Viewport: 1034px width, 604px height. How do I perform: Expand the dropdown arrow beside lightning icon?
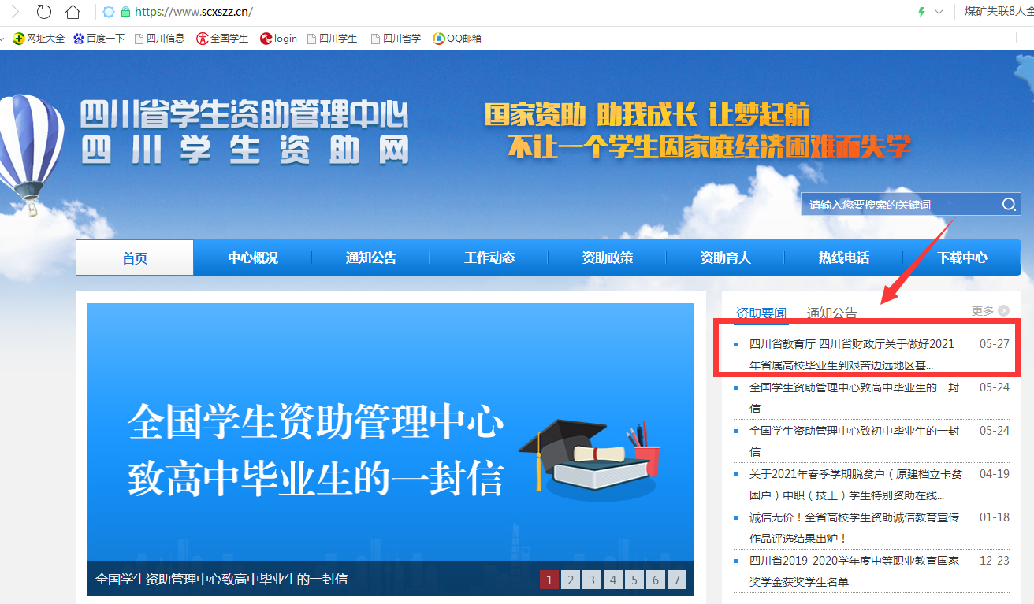(x=939, y=12)
